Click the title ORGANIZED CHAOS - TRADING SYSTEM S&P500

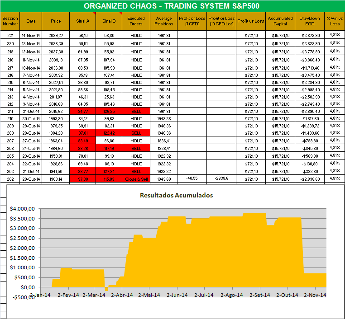172,6
